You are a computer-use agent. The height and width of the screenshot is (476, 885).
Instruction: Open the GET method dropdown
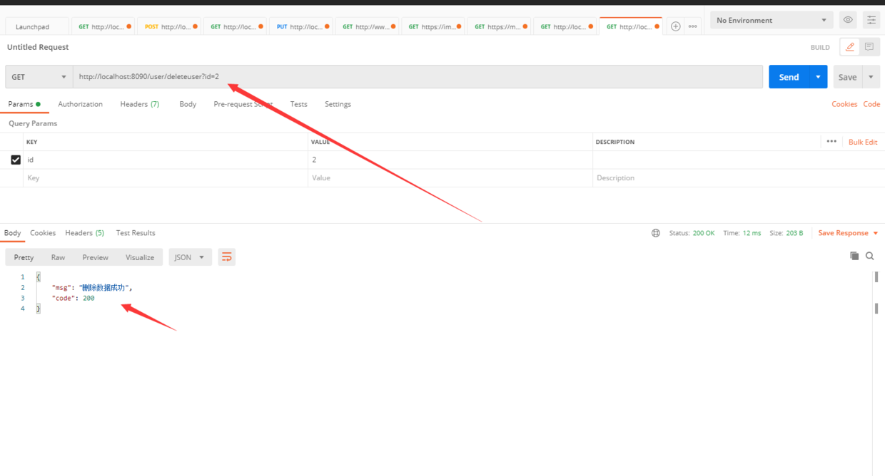(39, 77)
